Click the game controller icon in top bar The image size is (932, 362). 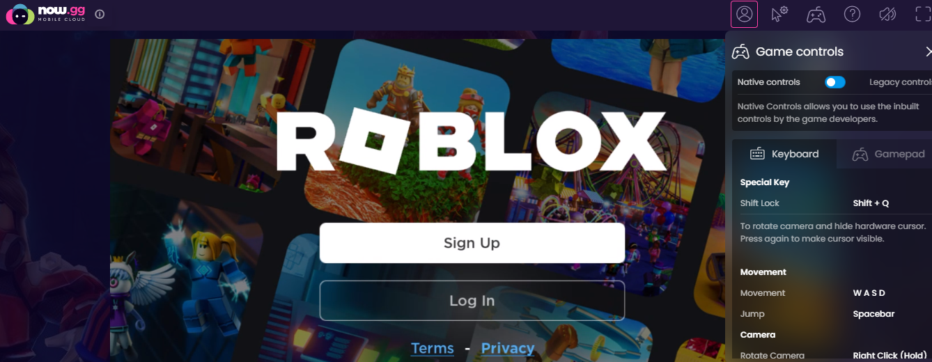pos(816,14)
